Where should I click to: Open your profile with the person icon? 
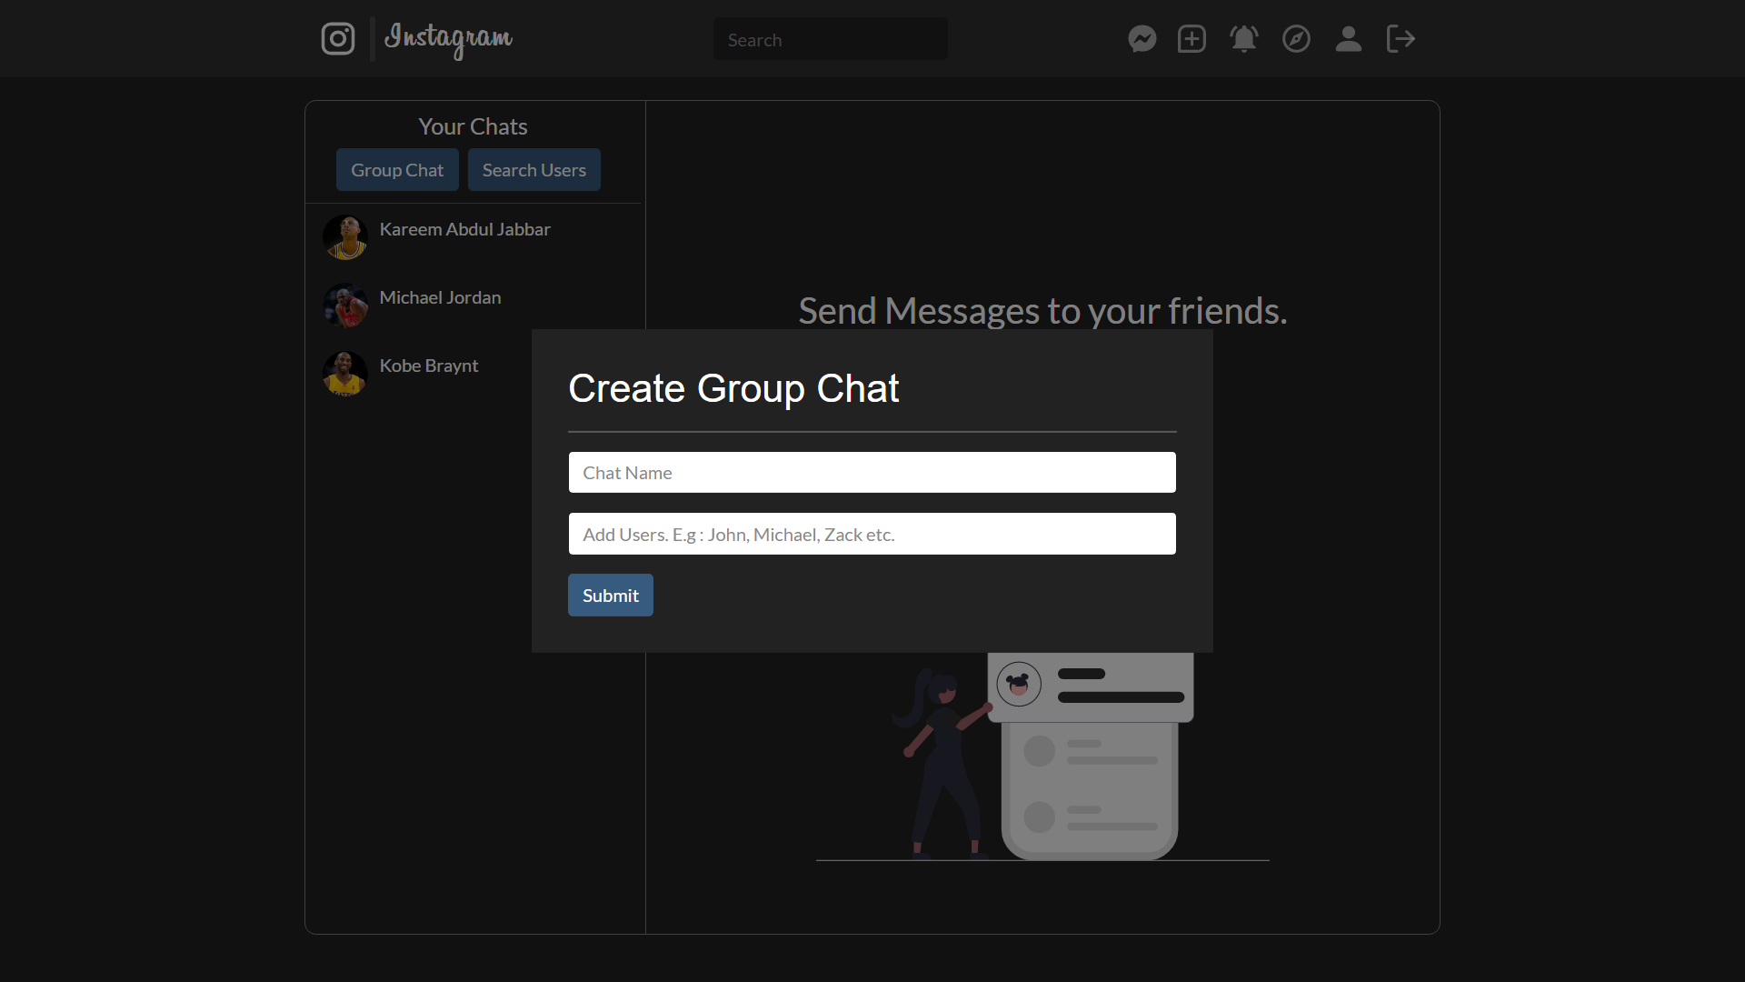pos(1349,38)
